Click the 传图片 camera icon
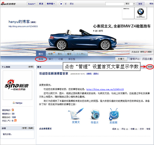 pos(95,115)
